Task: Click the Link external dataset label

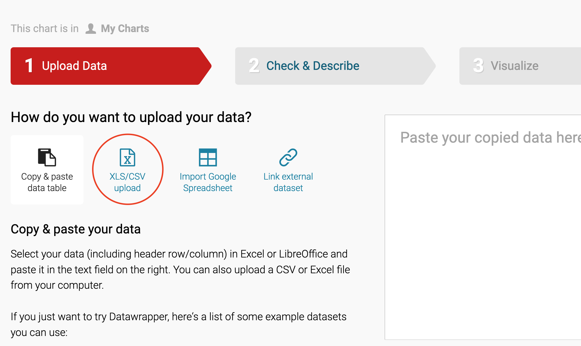Action: [288, 182]
